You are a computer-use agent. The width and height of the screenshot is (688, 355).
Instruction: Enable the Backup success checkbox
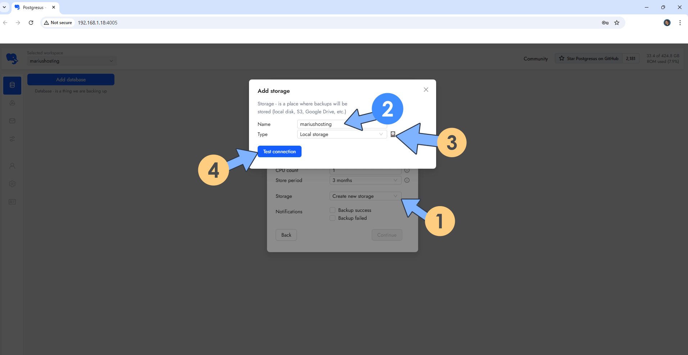[332, 210]
